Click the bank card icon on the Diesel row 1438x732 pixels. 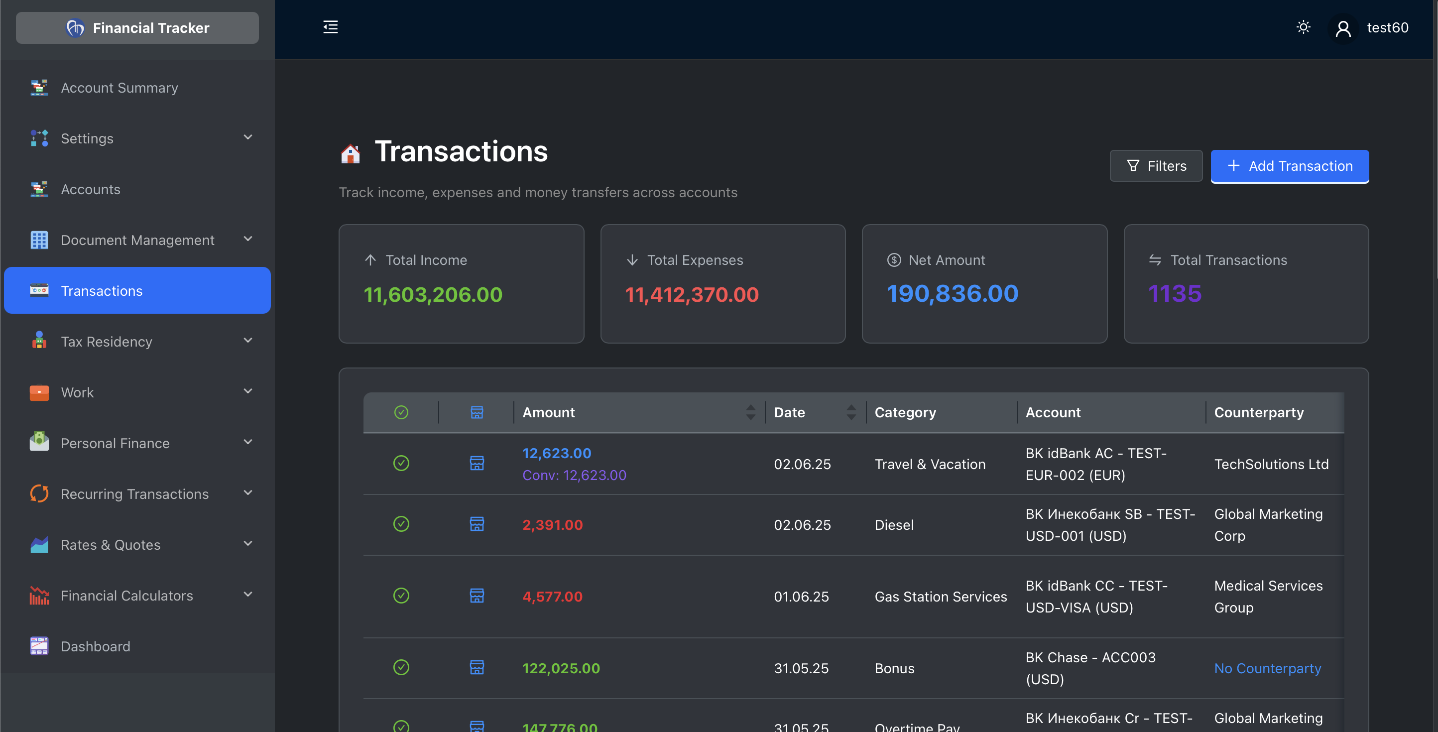[x=477, y=524]
